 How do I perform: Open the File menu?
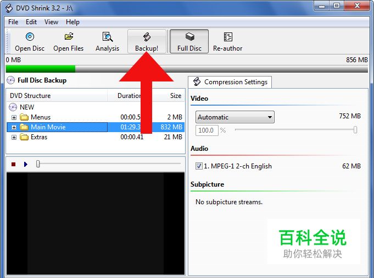point(13,22)
